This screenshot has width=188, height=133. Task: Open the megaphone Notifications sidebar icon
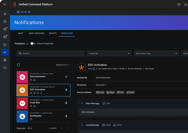(5, 52)
